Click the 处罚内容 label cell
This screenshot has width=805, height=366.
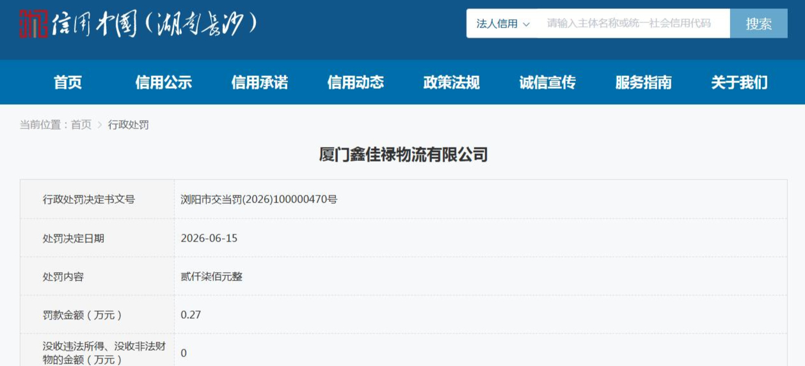click(x=97, y=277)
